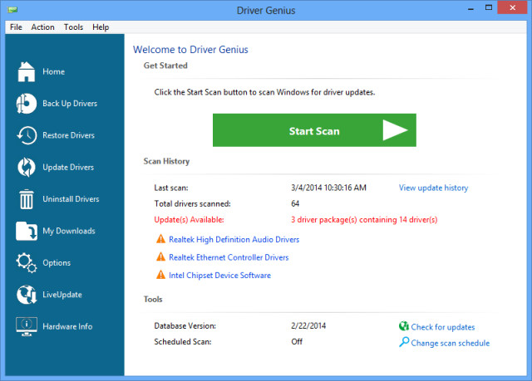Click the Check for updates link
This screenshot has height=381, width=532.
point(443,327)
